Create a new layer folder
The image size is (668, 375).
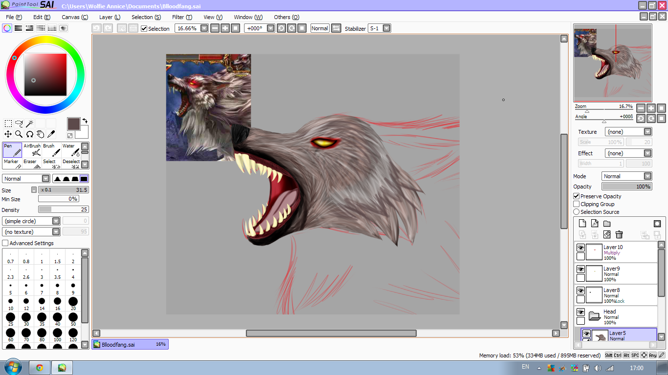pos(607,224)
